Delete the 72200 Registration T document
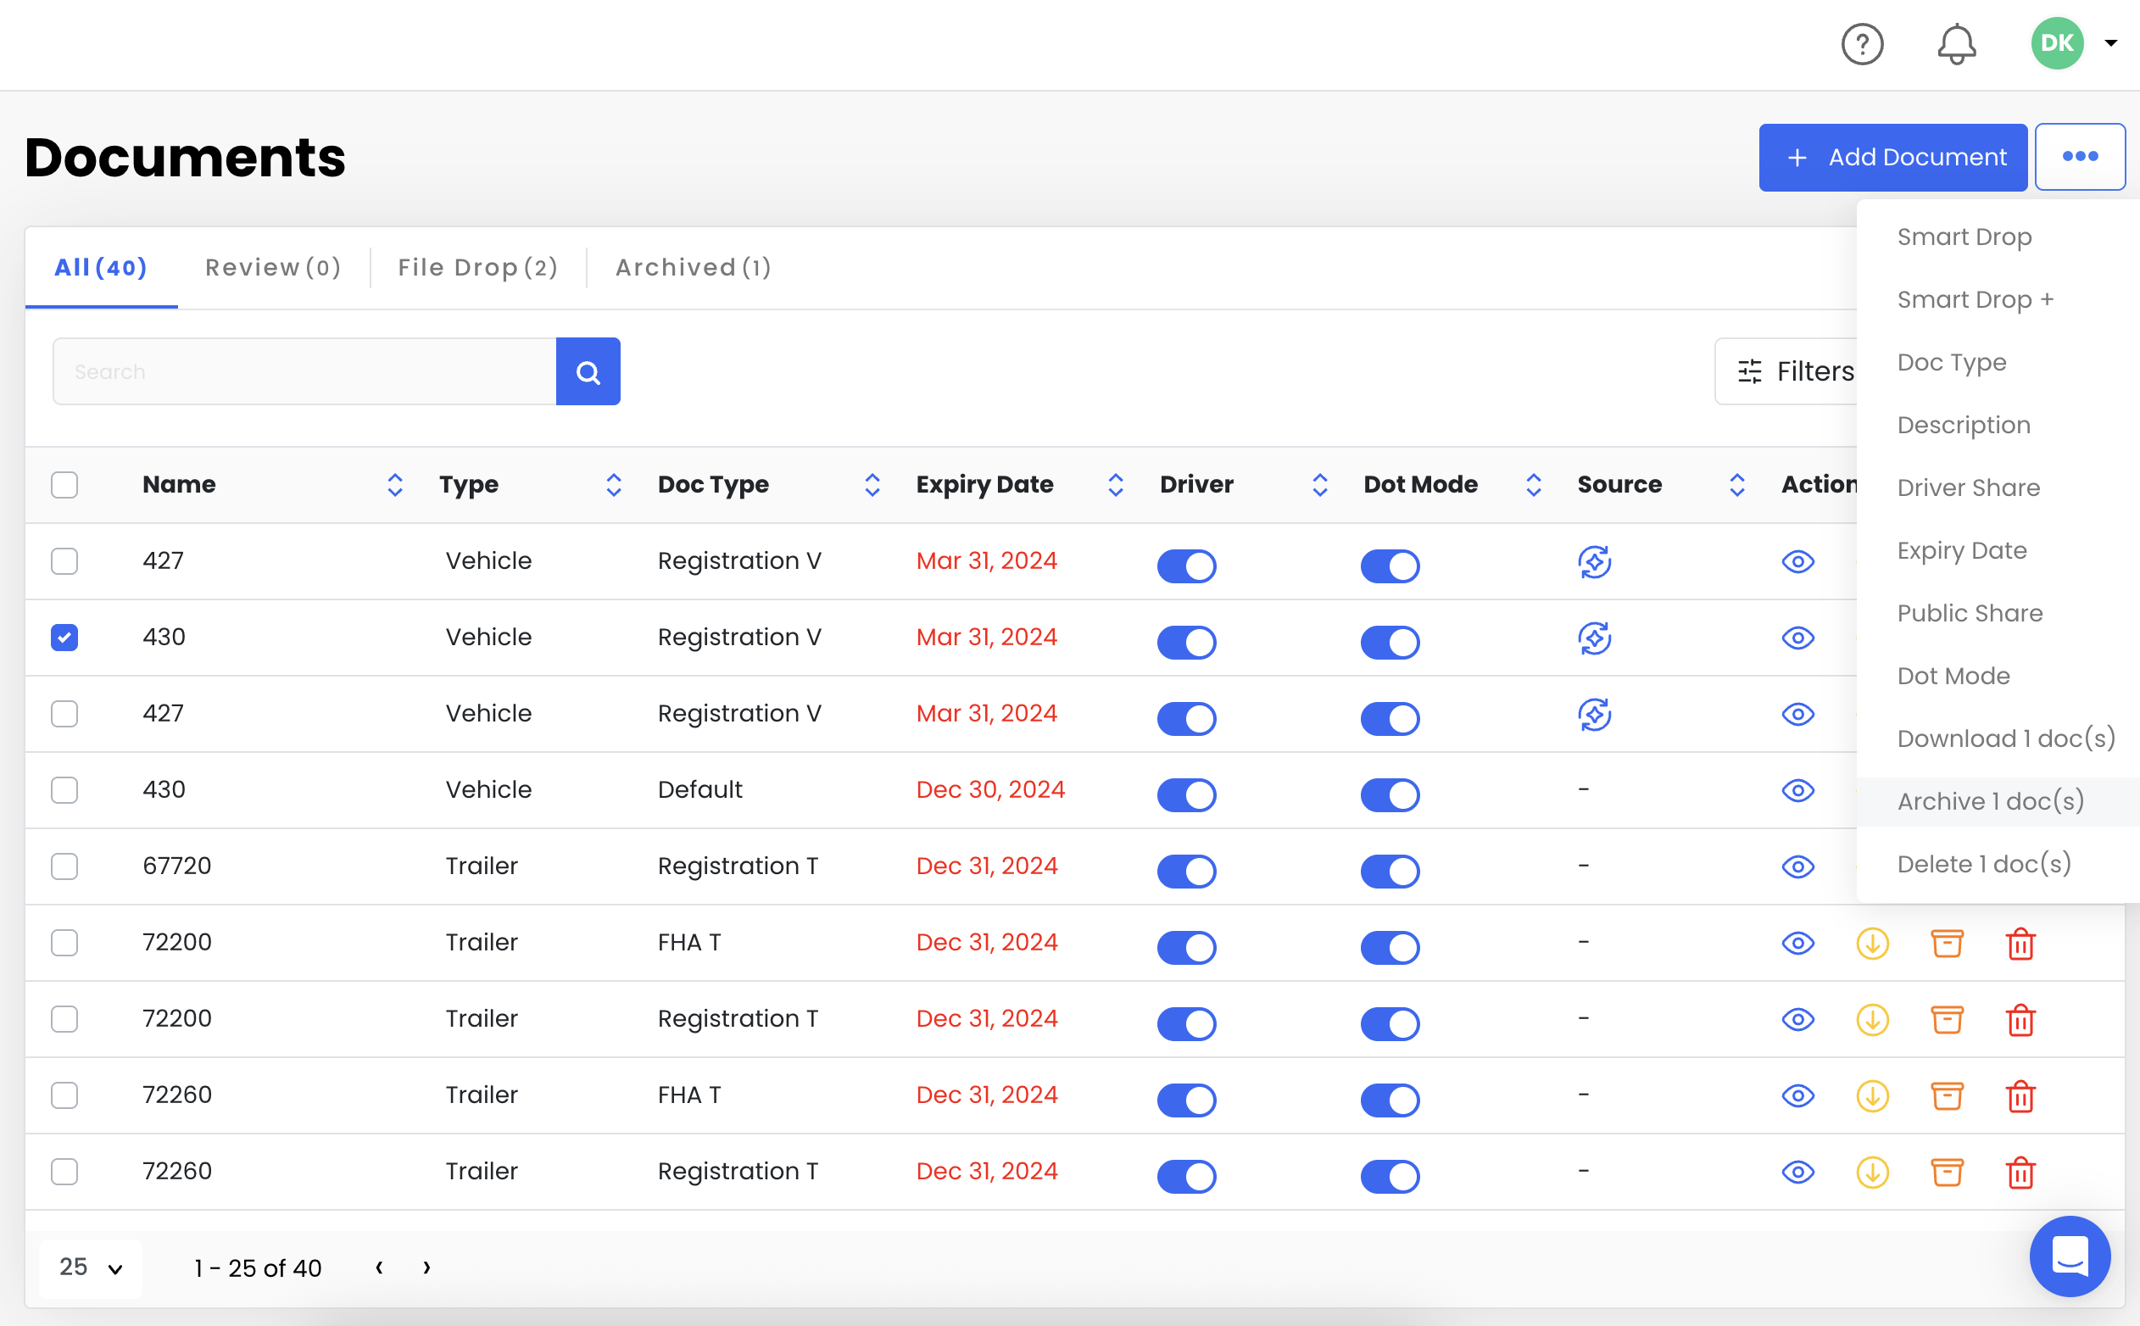 [x=2020, y=1020]
